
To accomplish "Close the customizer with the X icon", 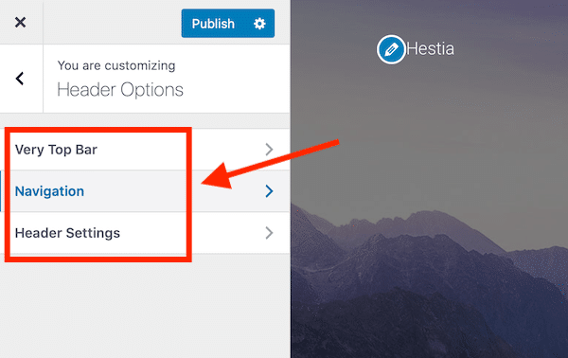I will 20,23.
